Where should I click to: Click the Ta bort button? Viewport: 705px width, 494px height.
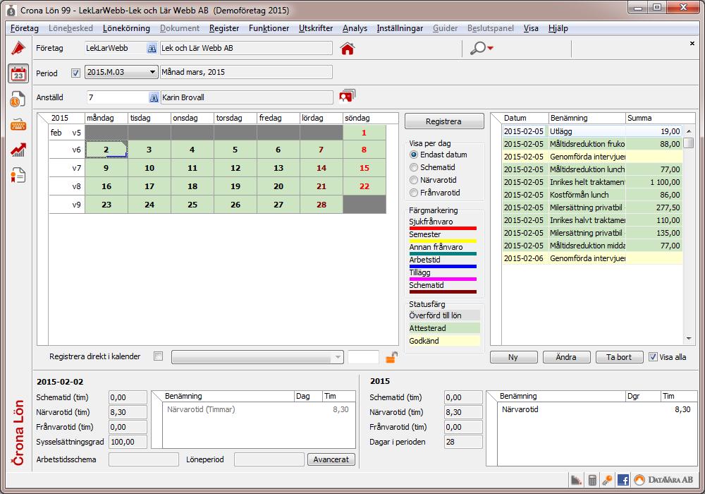pyautogui.click(x=619, y=357)
